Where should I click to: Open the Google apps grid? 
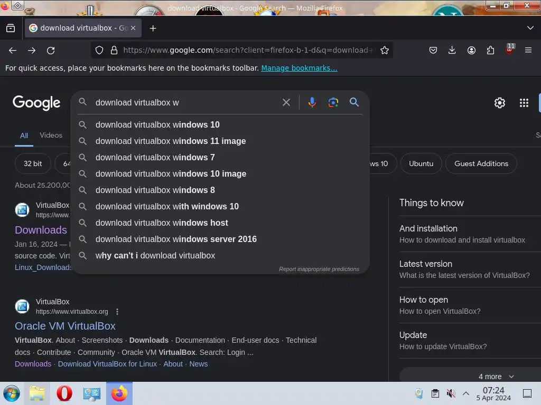coord(524,103)
